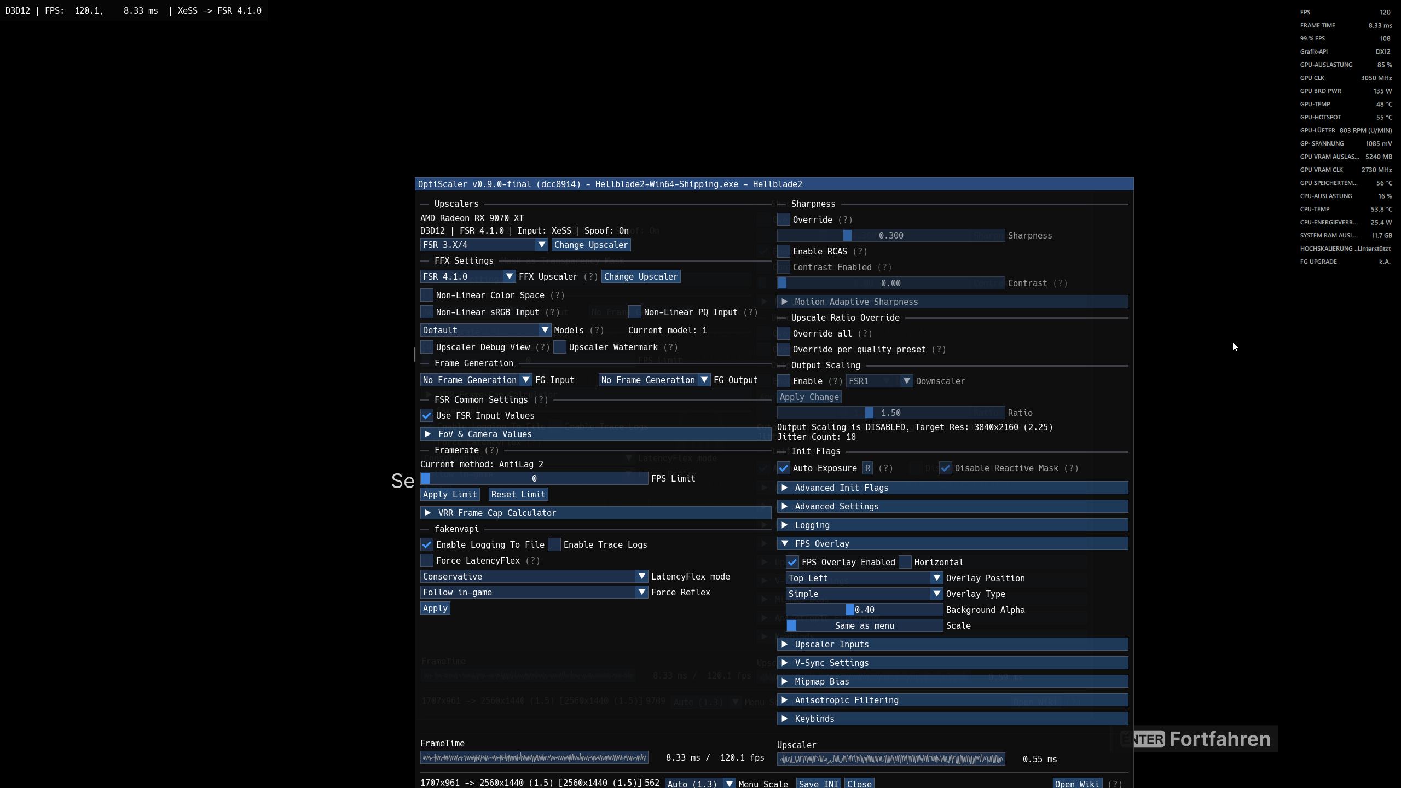This screenshot has height=788, width=1401.
Task: Enable RCAS sharpening
Action: [x=783, y=251]
